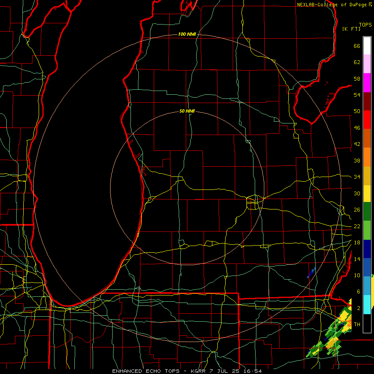Click the legend value 18
The image size is (374, 374).
pos(357,243)
